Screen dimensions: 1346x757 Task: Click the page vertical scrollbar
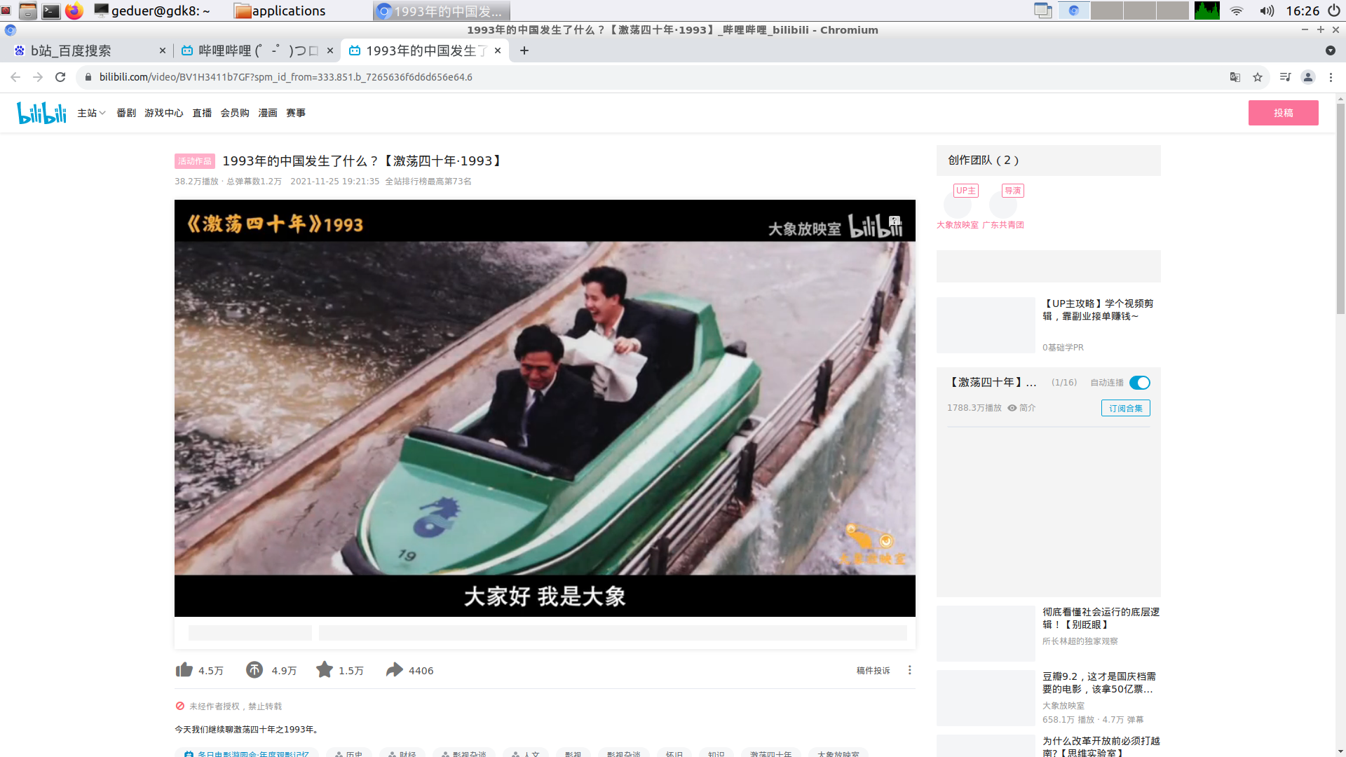click(1340, 210)
